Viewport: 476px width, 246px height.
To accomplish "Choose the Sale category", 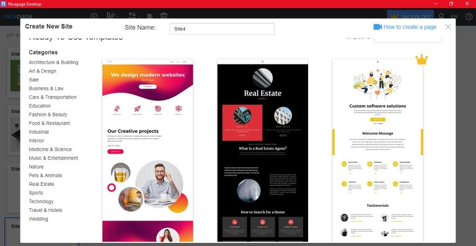I will point(33,80).
